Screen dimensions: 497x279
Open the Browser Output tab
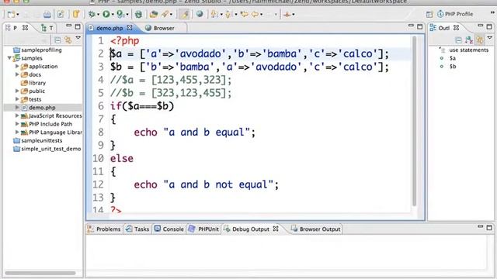[316, 229]
